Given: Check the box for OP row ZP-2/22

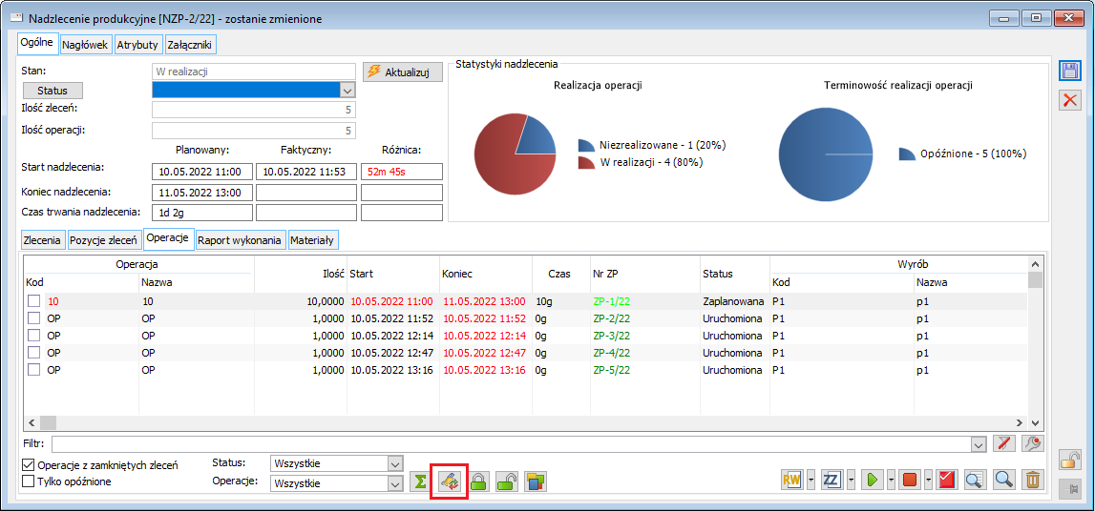Looking at the screenshot, I should pos(33,318).
